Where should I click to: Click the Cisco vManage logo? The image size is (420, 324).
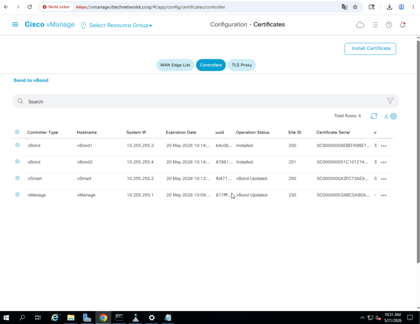pyautogui.click(x=50, y=25)
